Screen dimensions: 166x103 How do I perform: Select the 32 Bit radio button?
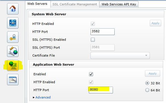pyautogui.click(x=147, y=83)
